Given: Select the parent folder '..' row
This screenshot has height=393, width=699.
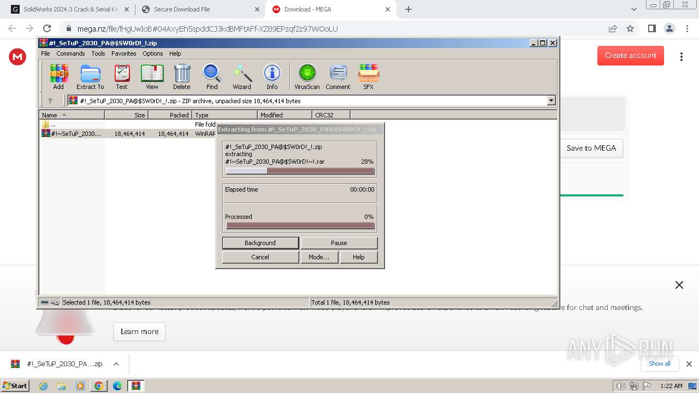Looking at the screenshot, I should tap(298, 124).
